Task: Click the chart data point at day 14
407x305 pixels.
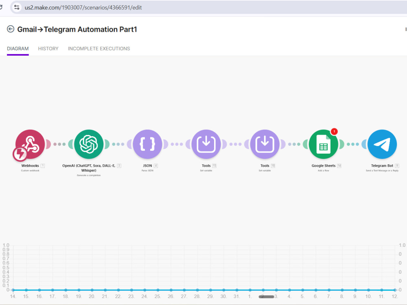Action: 13,290
